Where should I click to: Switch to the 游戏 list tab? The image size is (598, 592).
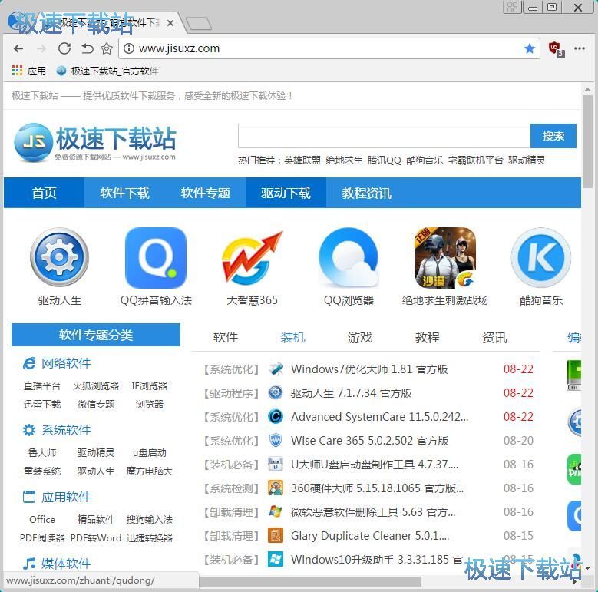(359, 337)
